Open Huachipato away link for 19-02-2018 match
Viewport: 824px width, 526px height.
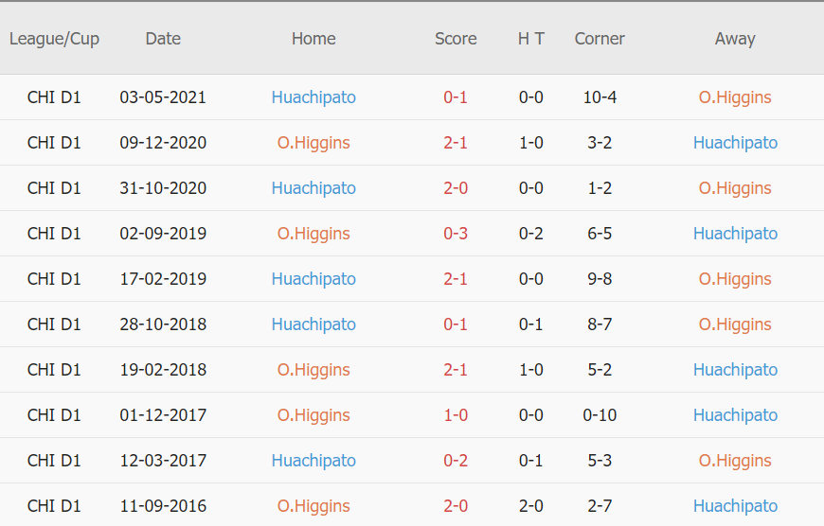735,370
